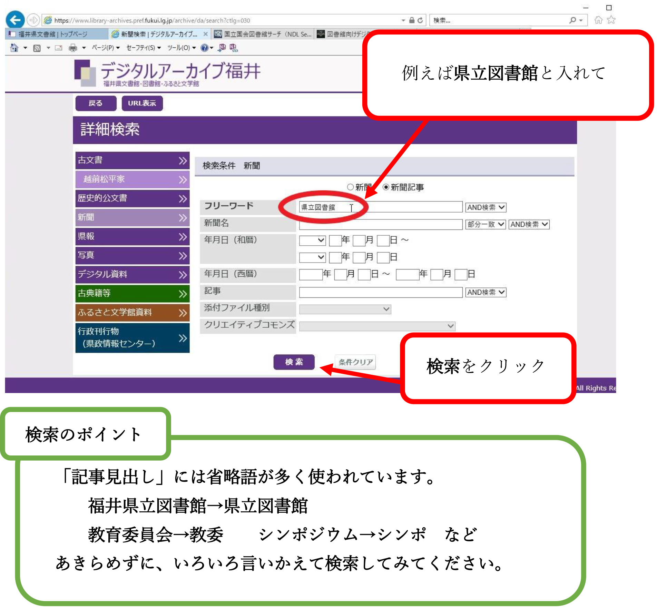Open the 越前松平家 category in sidebar
This screenshot has width=657, height=609.
[x=133, y=179]
